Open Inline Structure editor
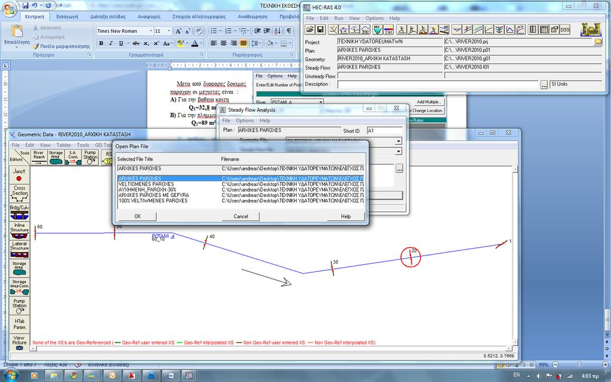The image size is (611, 382). [x=19, y=230]
